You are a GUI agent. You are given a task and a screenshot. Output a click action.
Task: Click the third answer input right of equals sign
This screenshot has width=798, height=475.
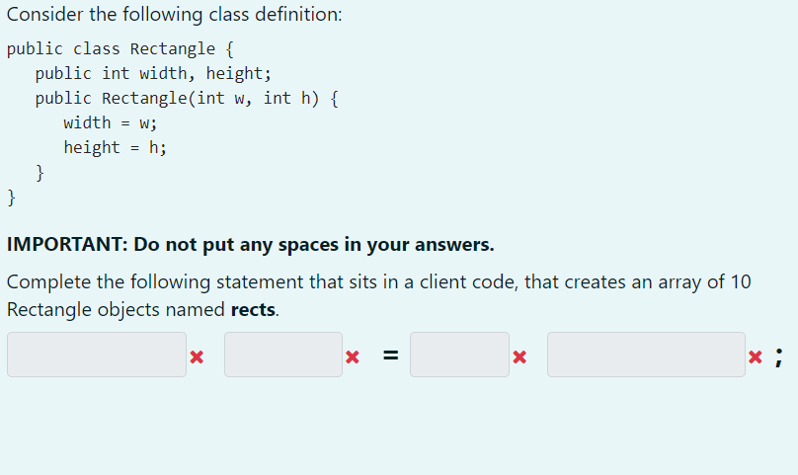pos(459,355)
